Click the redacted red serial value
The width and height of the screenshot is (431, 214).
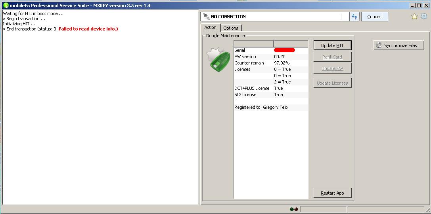pos(285,50)
